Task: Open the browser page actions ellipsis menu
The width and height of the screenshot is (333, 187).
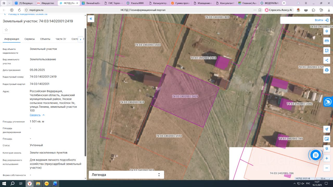Action: (x=255, y=10)
